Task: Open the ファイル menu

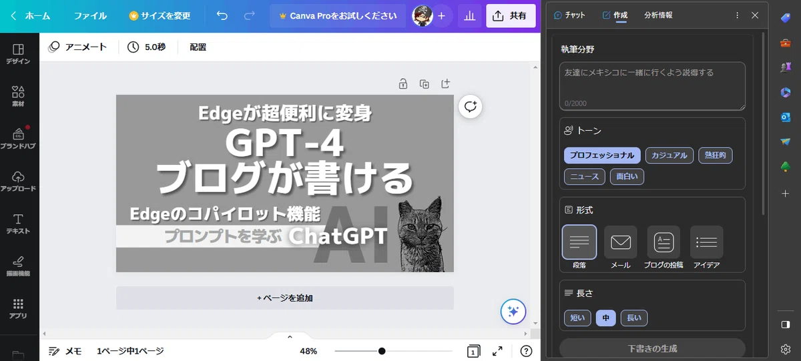Action: pos(90,16)
